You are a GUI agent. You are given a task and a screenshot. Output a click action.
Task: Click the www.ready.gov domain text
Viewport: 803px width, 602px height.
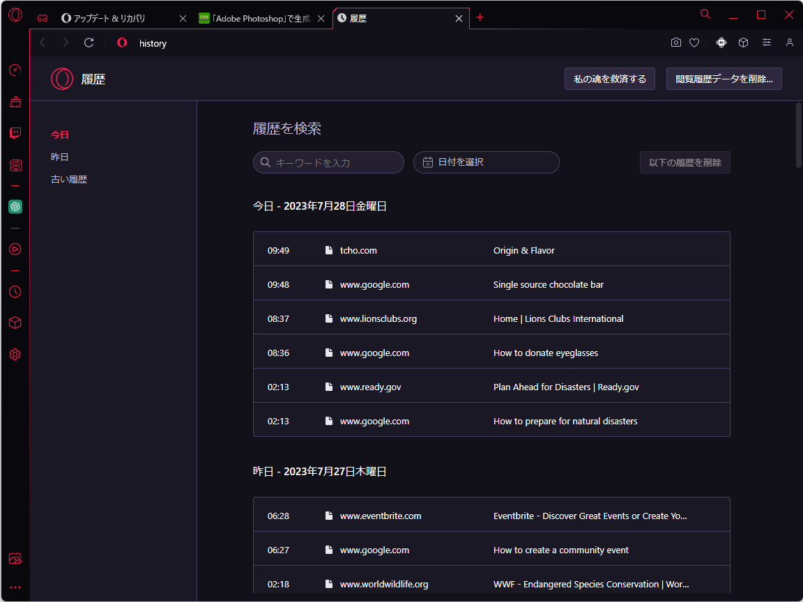tap(370, 387)
